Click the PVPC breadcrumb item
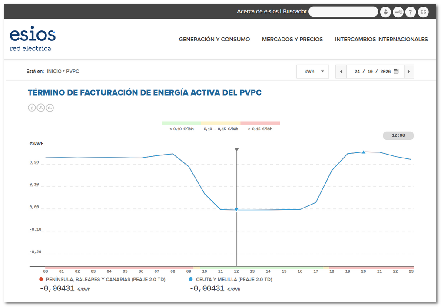 pos(73,71)
